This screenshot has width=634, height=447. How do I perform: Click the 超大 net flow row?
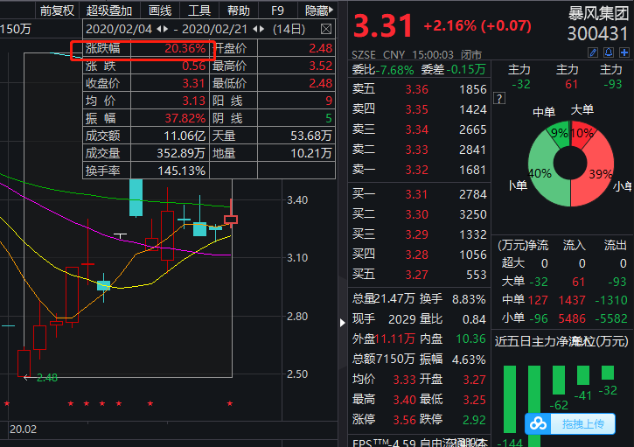tap(564, 263)
